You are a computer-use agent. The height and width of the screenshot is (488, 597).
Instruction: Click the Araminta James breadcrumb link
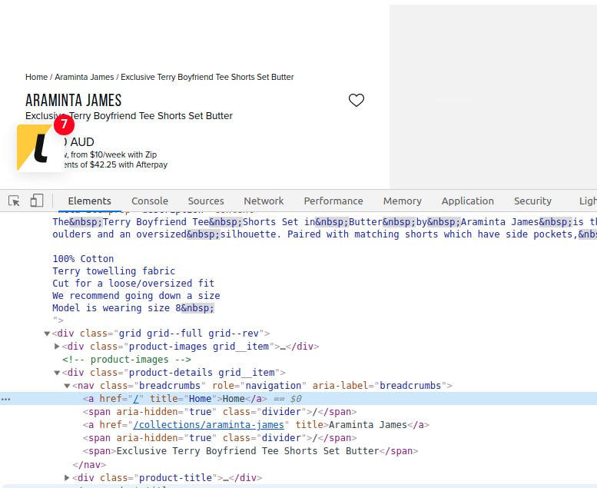85,77
